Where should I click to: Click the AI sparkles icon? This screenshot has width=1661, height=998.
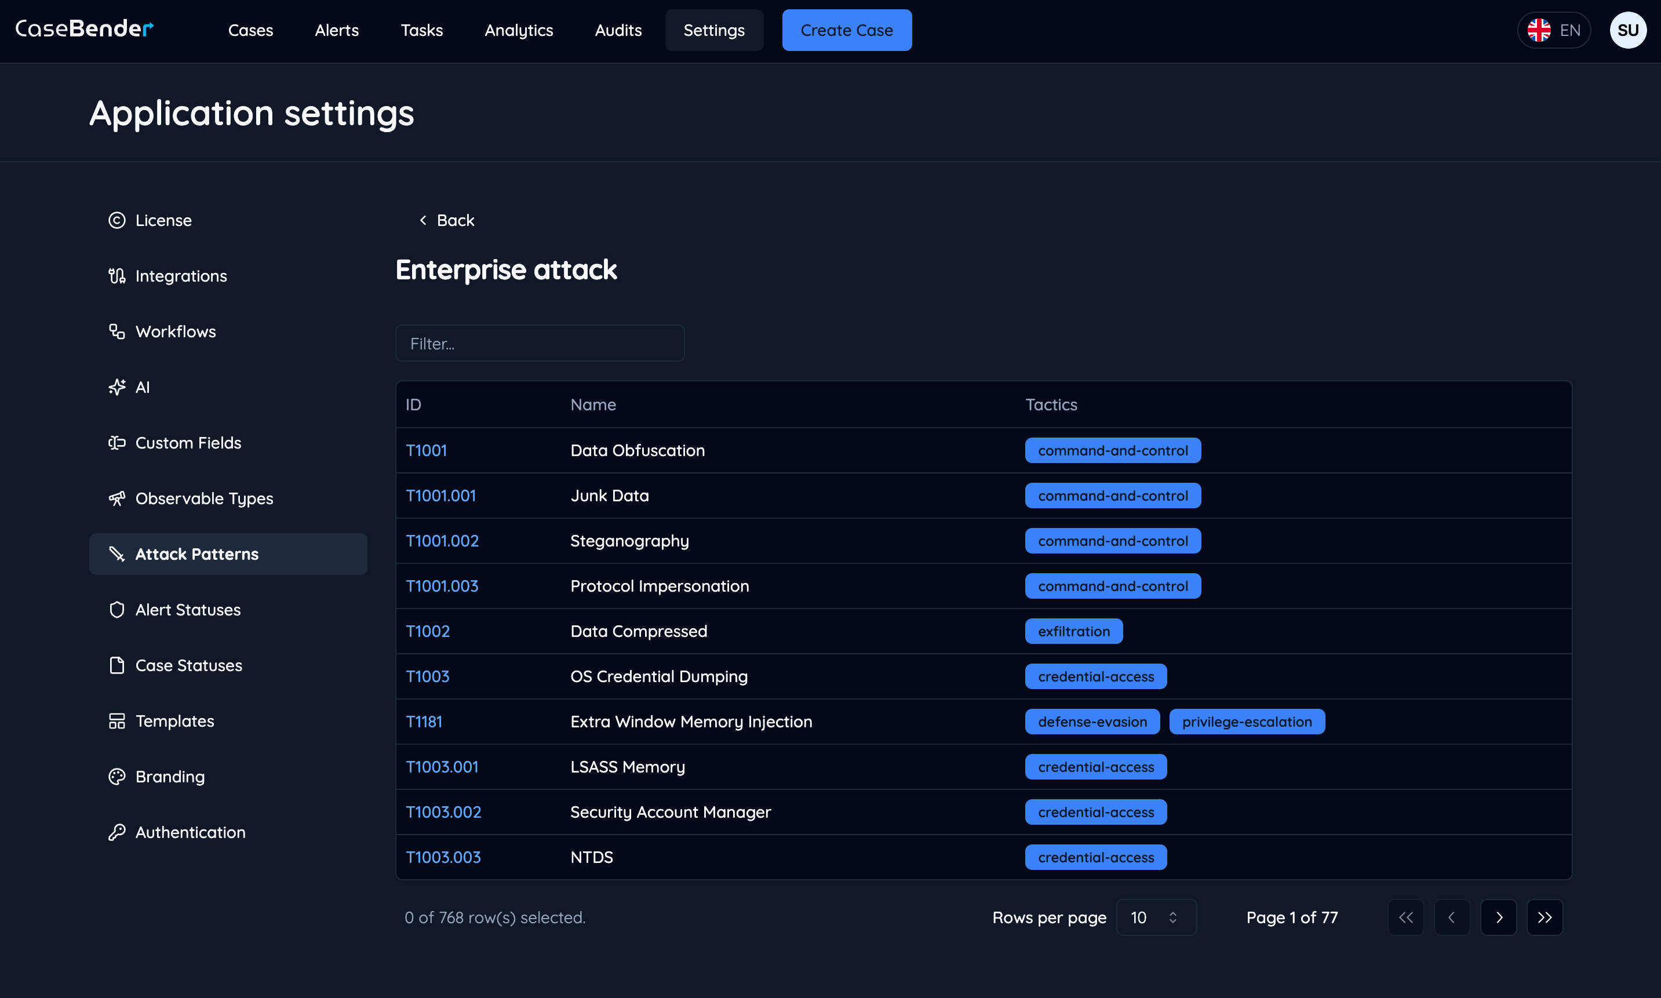117,387
